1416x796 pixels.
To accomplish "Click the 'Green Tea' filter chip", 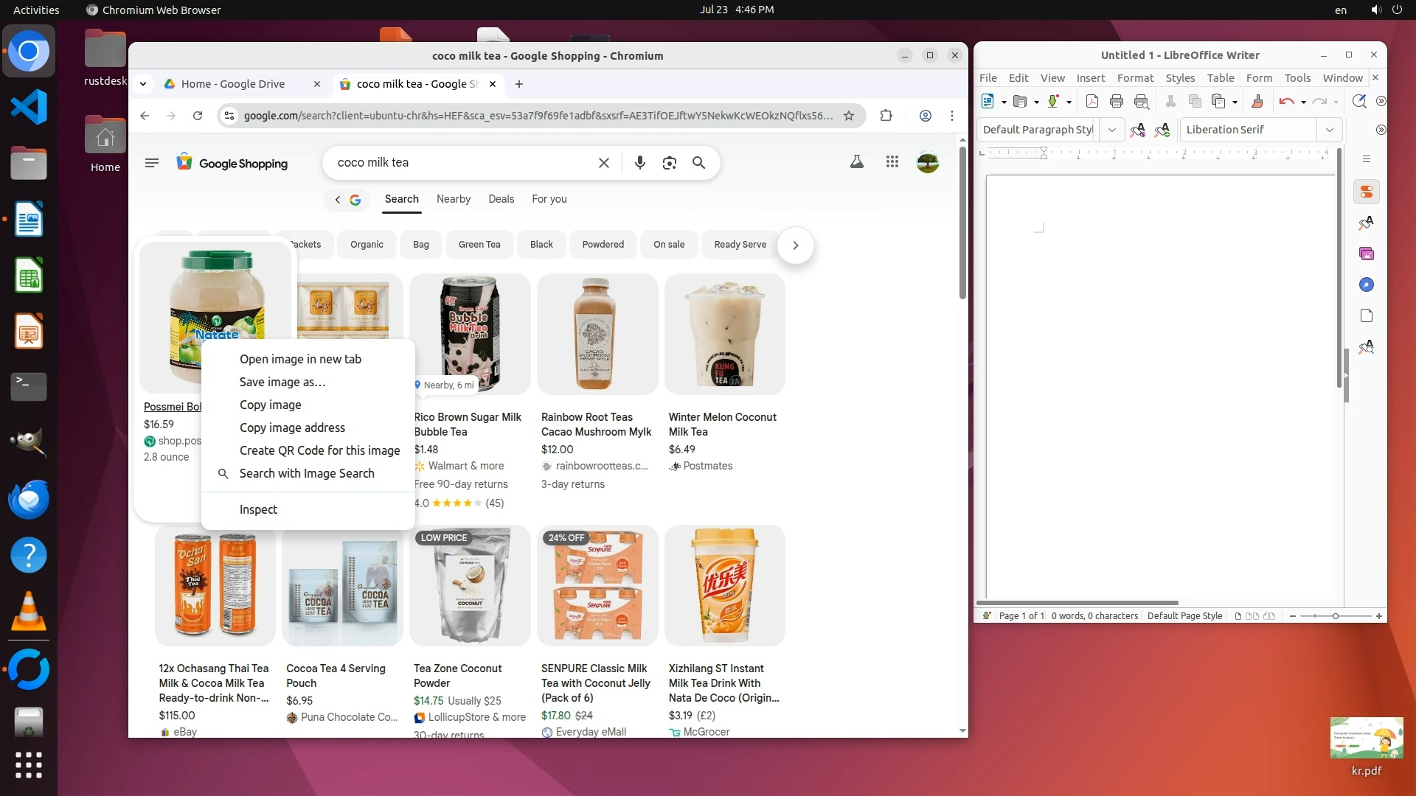I will tap(479, 245).
